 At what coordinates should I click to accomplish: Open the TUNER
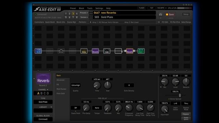pyautogui.click(x=141, y=8)
